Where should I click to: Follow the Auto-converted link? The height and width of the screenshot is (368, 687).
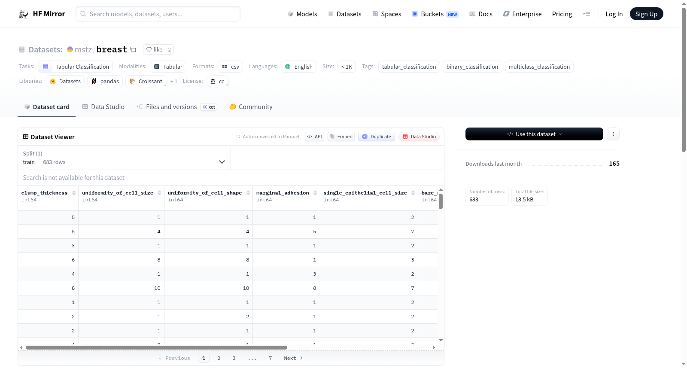click(x=259, y=137)
